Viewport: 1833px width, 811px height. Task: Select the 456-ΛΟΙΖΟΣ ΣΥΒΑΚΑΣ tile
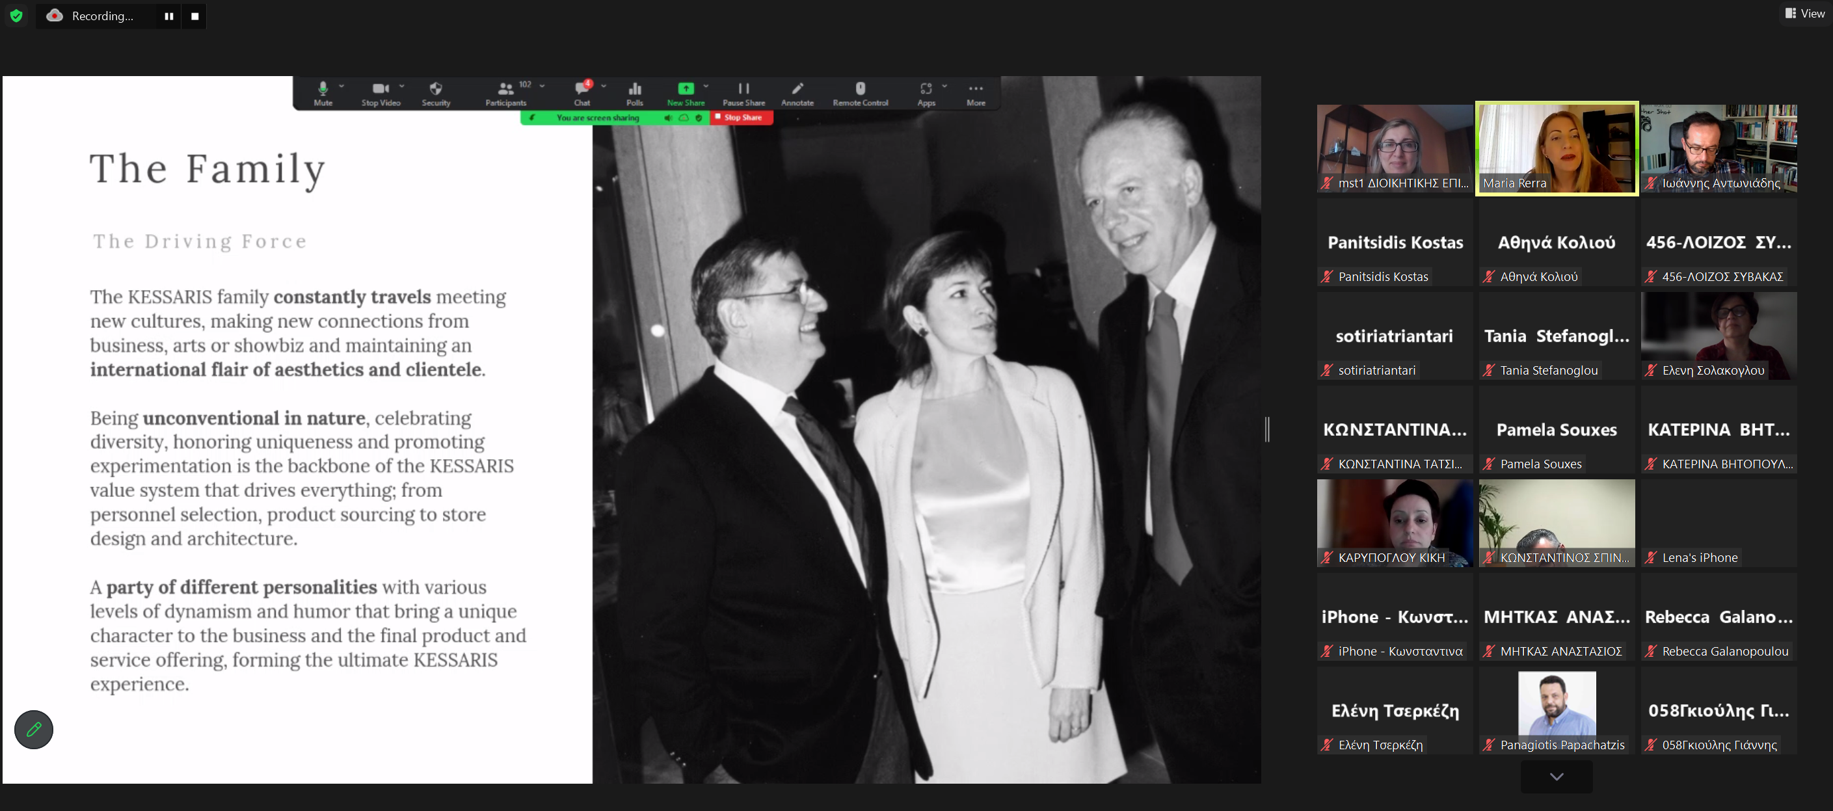coord(1719,243)
